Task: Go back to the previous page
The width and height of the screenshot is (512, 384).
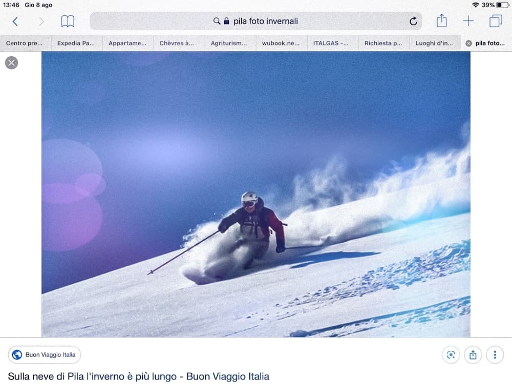Action: 15,22
